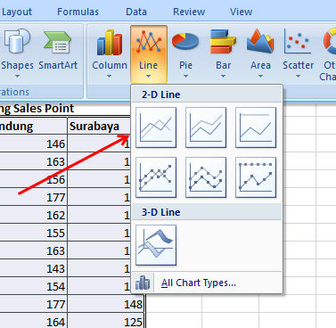
Task: Expand the Pie dropdown arrow
Action: click(x=185, y=77)
